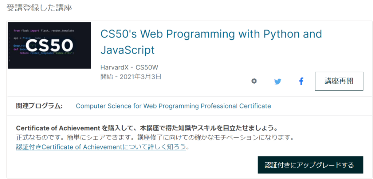
Task: Click the 講座再開 resume course button
Action: [x=339, y=81]
